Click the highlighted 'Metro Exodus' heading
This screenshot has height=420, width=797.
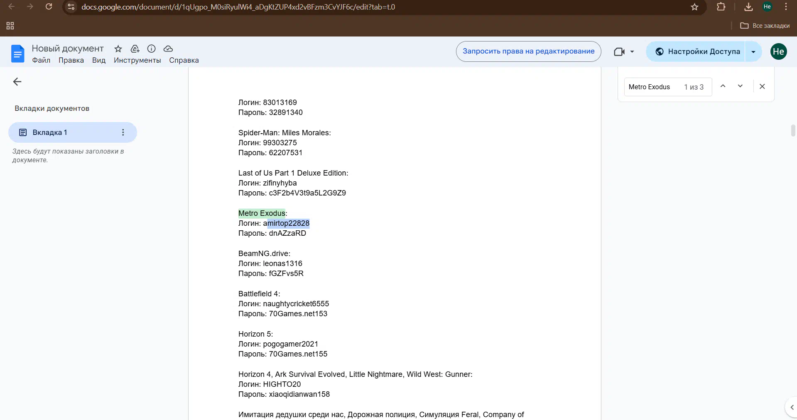[262, 213]
